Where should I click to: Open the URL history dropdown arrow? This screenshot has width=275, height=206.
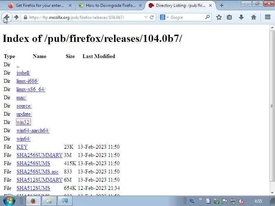[146, 18]
